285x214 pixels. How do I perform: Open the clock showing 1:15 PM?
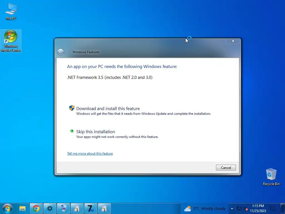tap(258, 208)
